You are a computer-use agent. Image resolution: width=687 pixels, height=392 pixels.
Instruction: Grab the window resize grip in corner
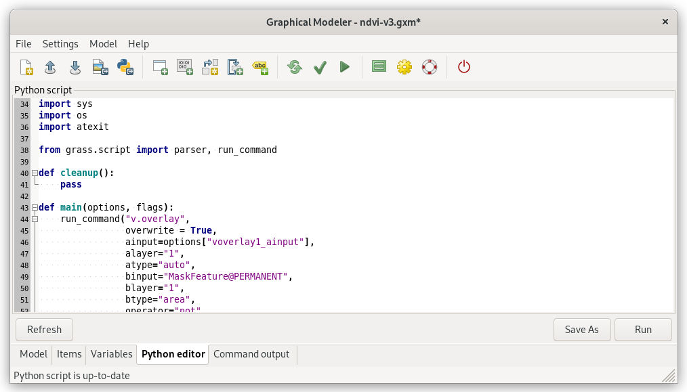pos(669,375)
